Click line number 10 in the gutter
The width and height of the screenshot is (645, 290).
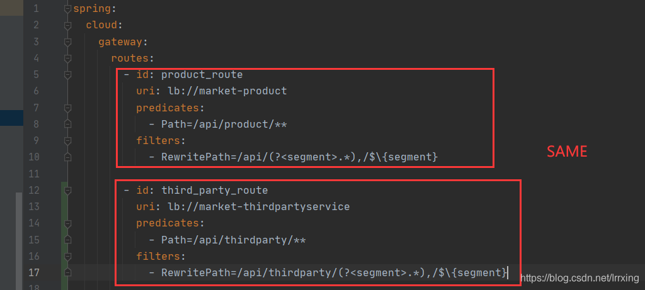(x=33, y=157)
